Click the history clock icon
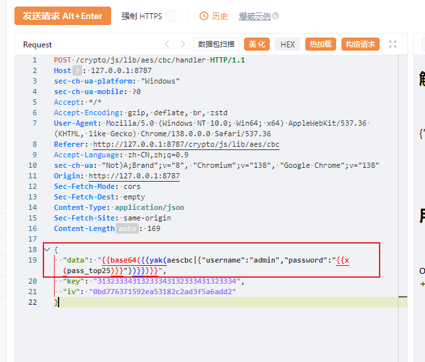This screenshot has width=425, height=362. pos(204,16)
